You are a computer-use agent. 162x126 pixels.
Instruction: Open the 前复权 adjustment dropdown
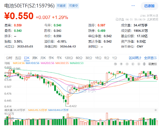click(x=153, y=64)
